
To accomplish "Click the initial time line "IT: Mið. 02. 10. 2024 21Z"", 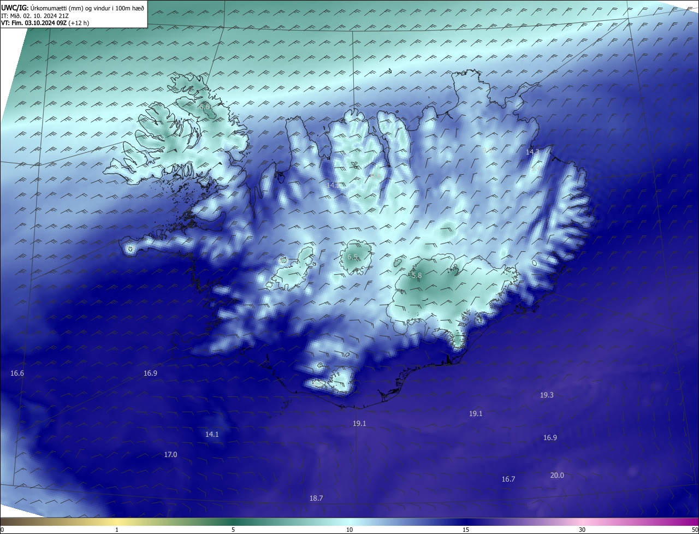I will coord(34,16).
